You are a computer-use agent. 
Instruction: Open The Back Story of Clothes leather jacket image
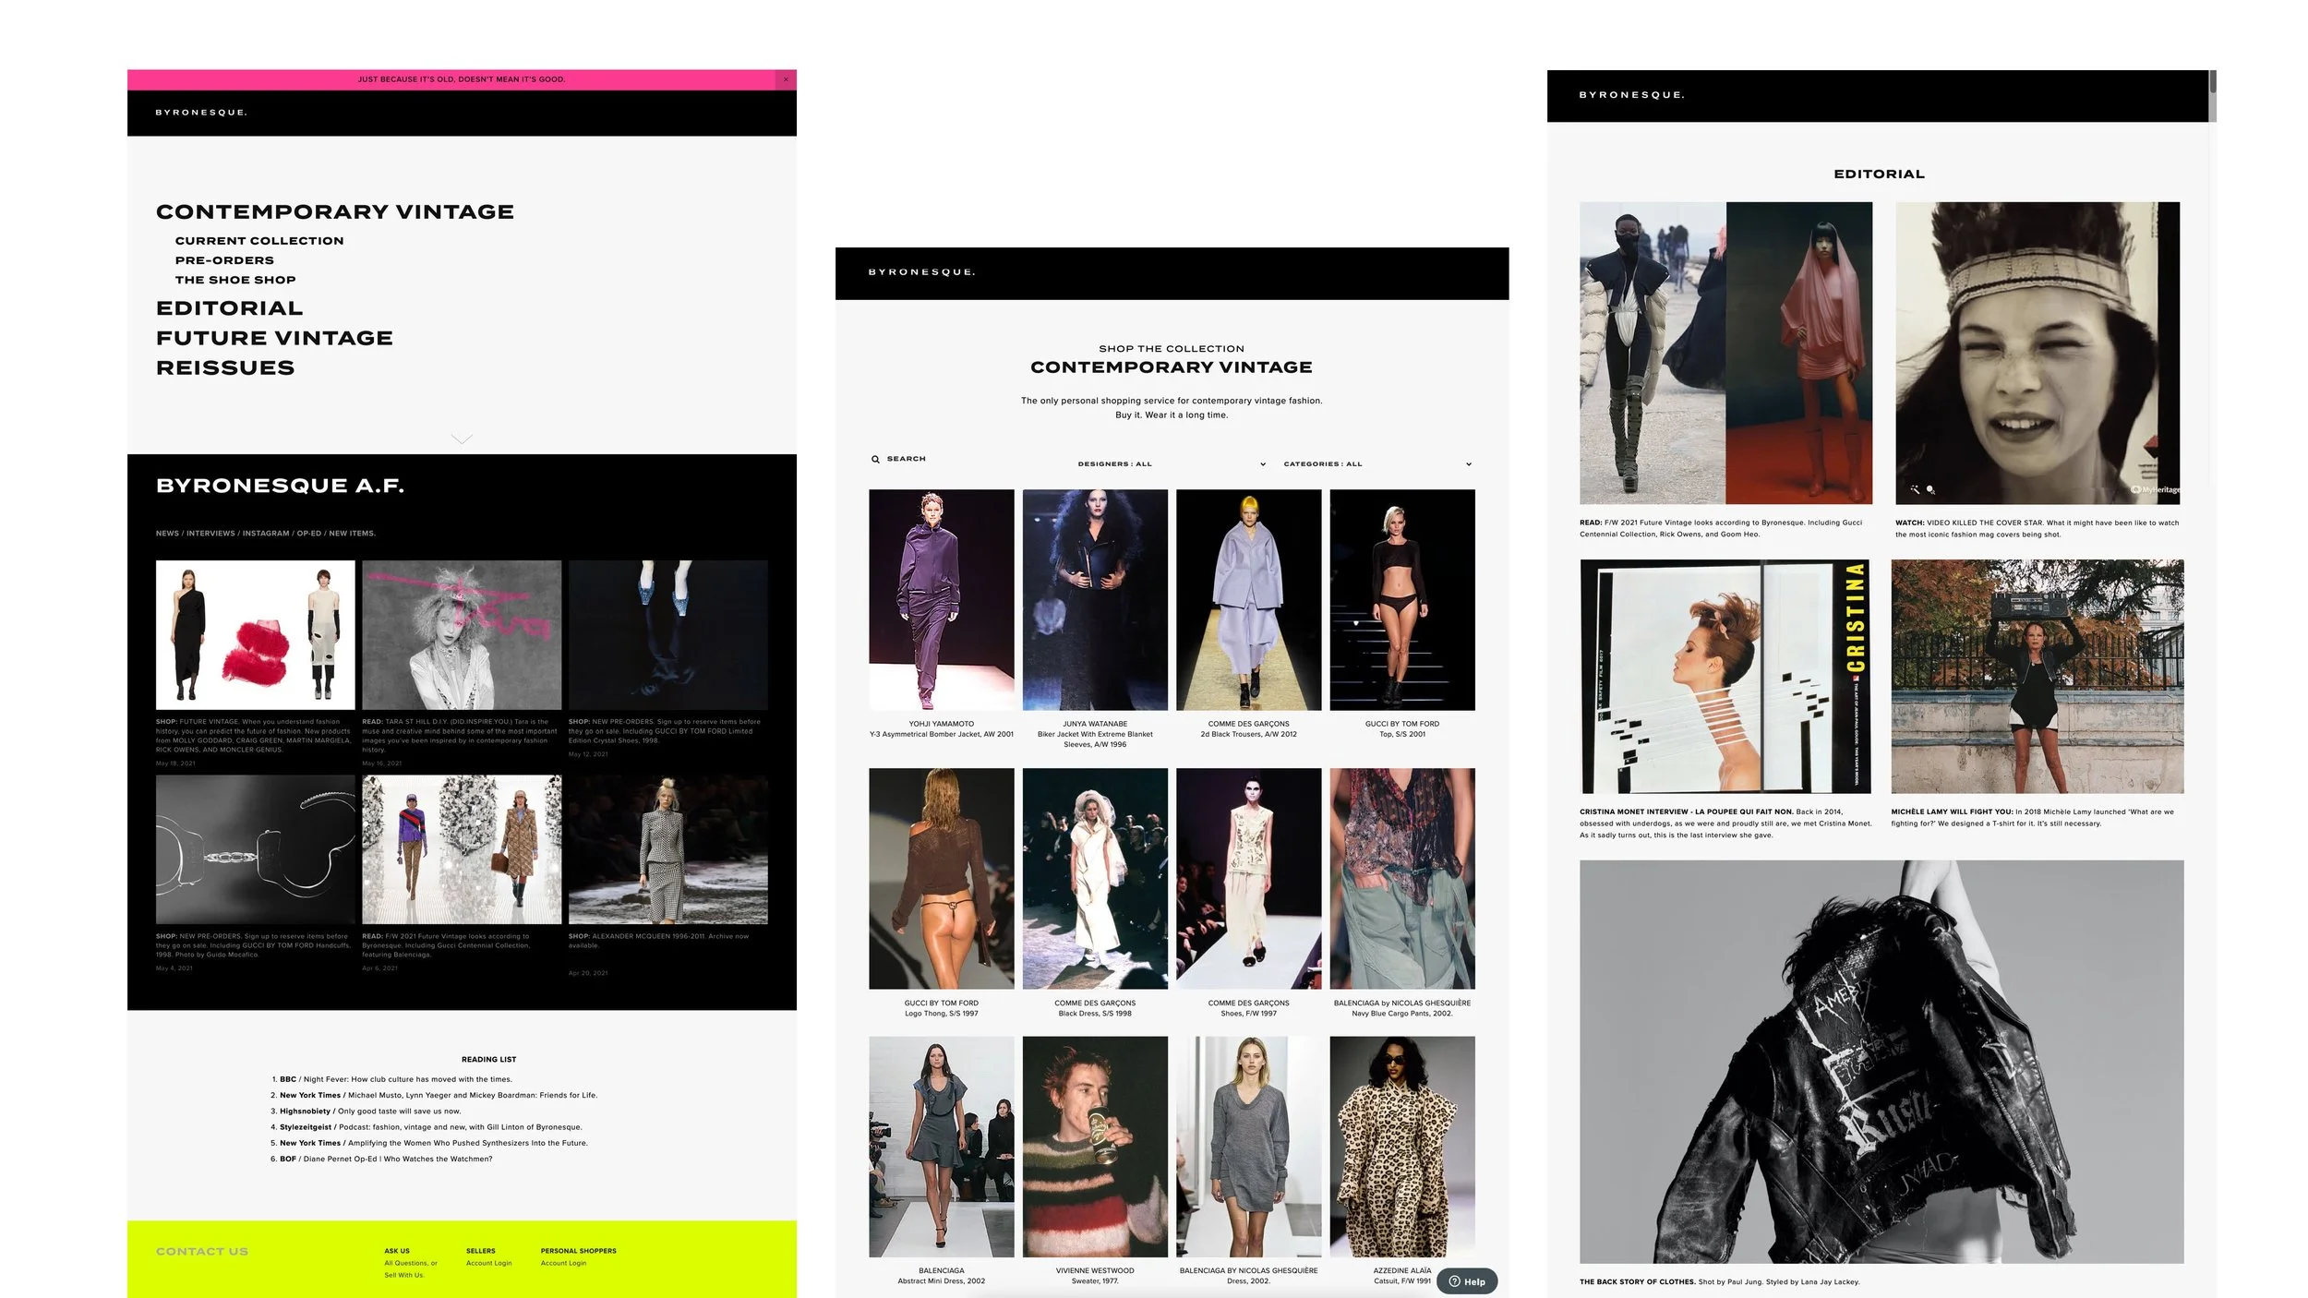coord(1881,1062)
